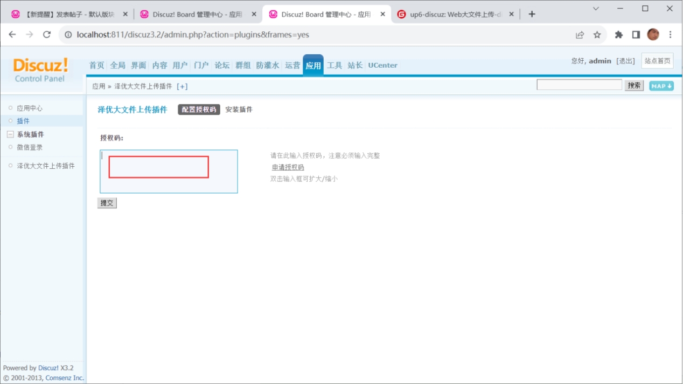Expand the [+] next to breadcrumb
Screen dimensions: 683x384
coord(182,86)
